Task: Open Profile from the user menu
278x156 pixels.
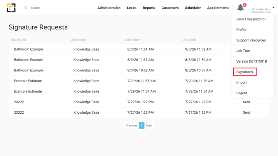Action: 253,30
